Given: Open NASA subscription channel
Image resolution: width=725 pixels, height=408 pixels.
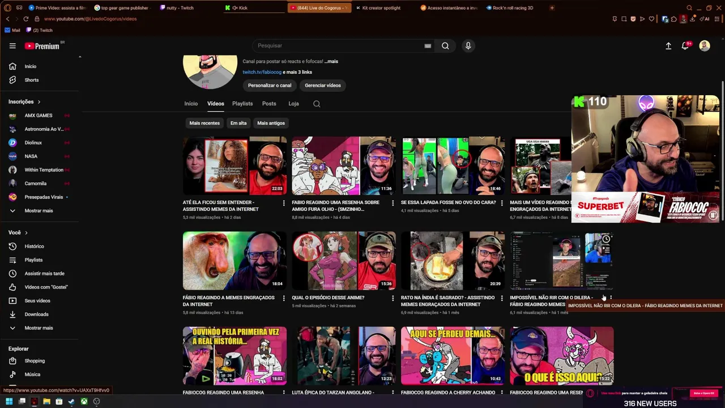Looking at the screenshot, I should [x=31, y=156].
